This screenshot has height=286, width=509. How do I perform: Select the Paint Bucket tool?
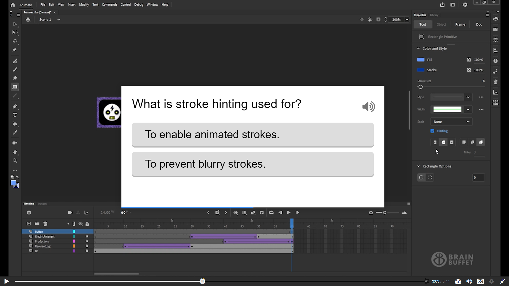(x=15, y=124)
